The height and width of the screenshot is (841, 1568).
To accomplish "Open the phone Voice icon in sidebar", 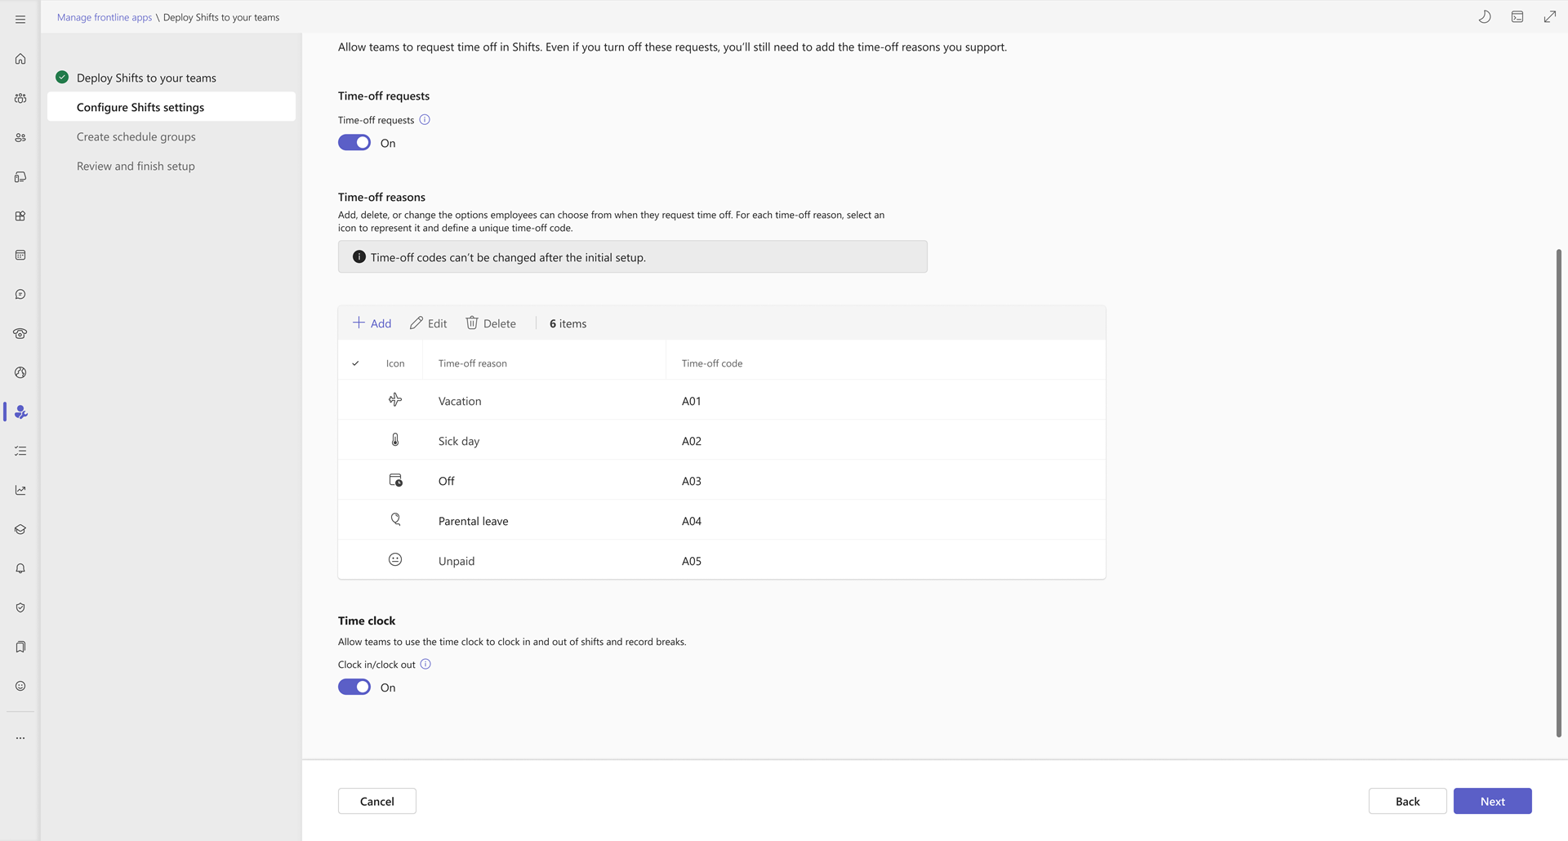I will point(20,333).
